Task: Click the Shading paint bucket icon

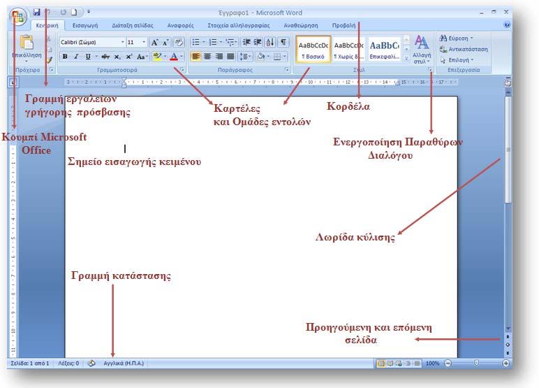Action: (x=261, y=56)
